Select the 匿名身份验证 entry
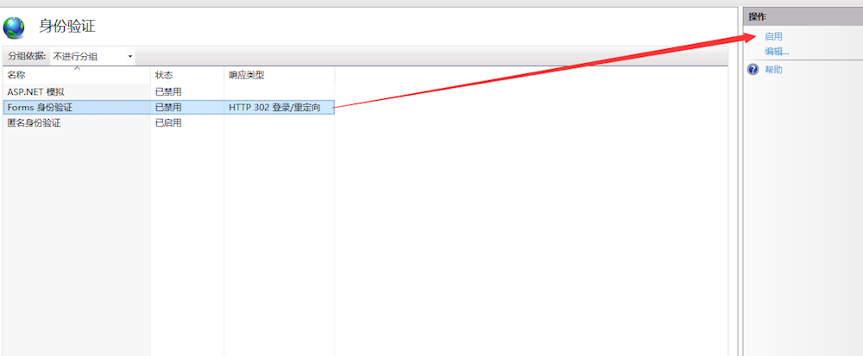Screen dimensions: 863x356 click(34, 123)
